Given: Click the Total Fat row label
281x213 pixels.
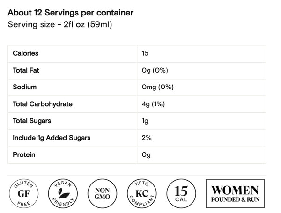Looking at the screenshot, I should pyautogui.click(x=27, y=70).
